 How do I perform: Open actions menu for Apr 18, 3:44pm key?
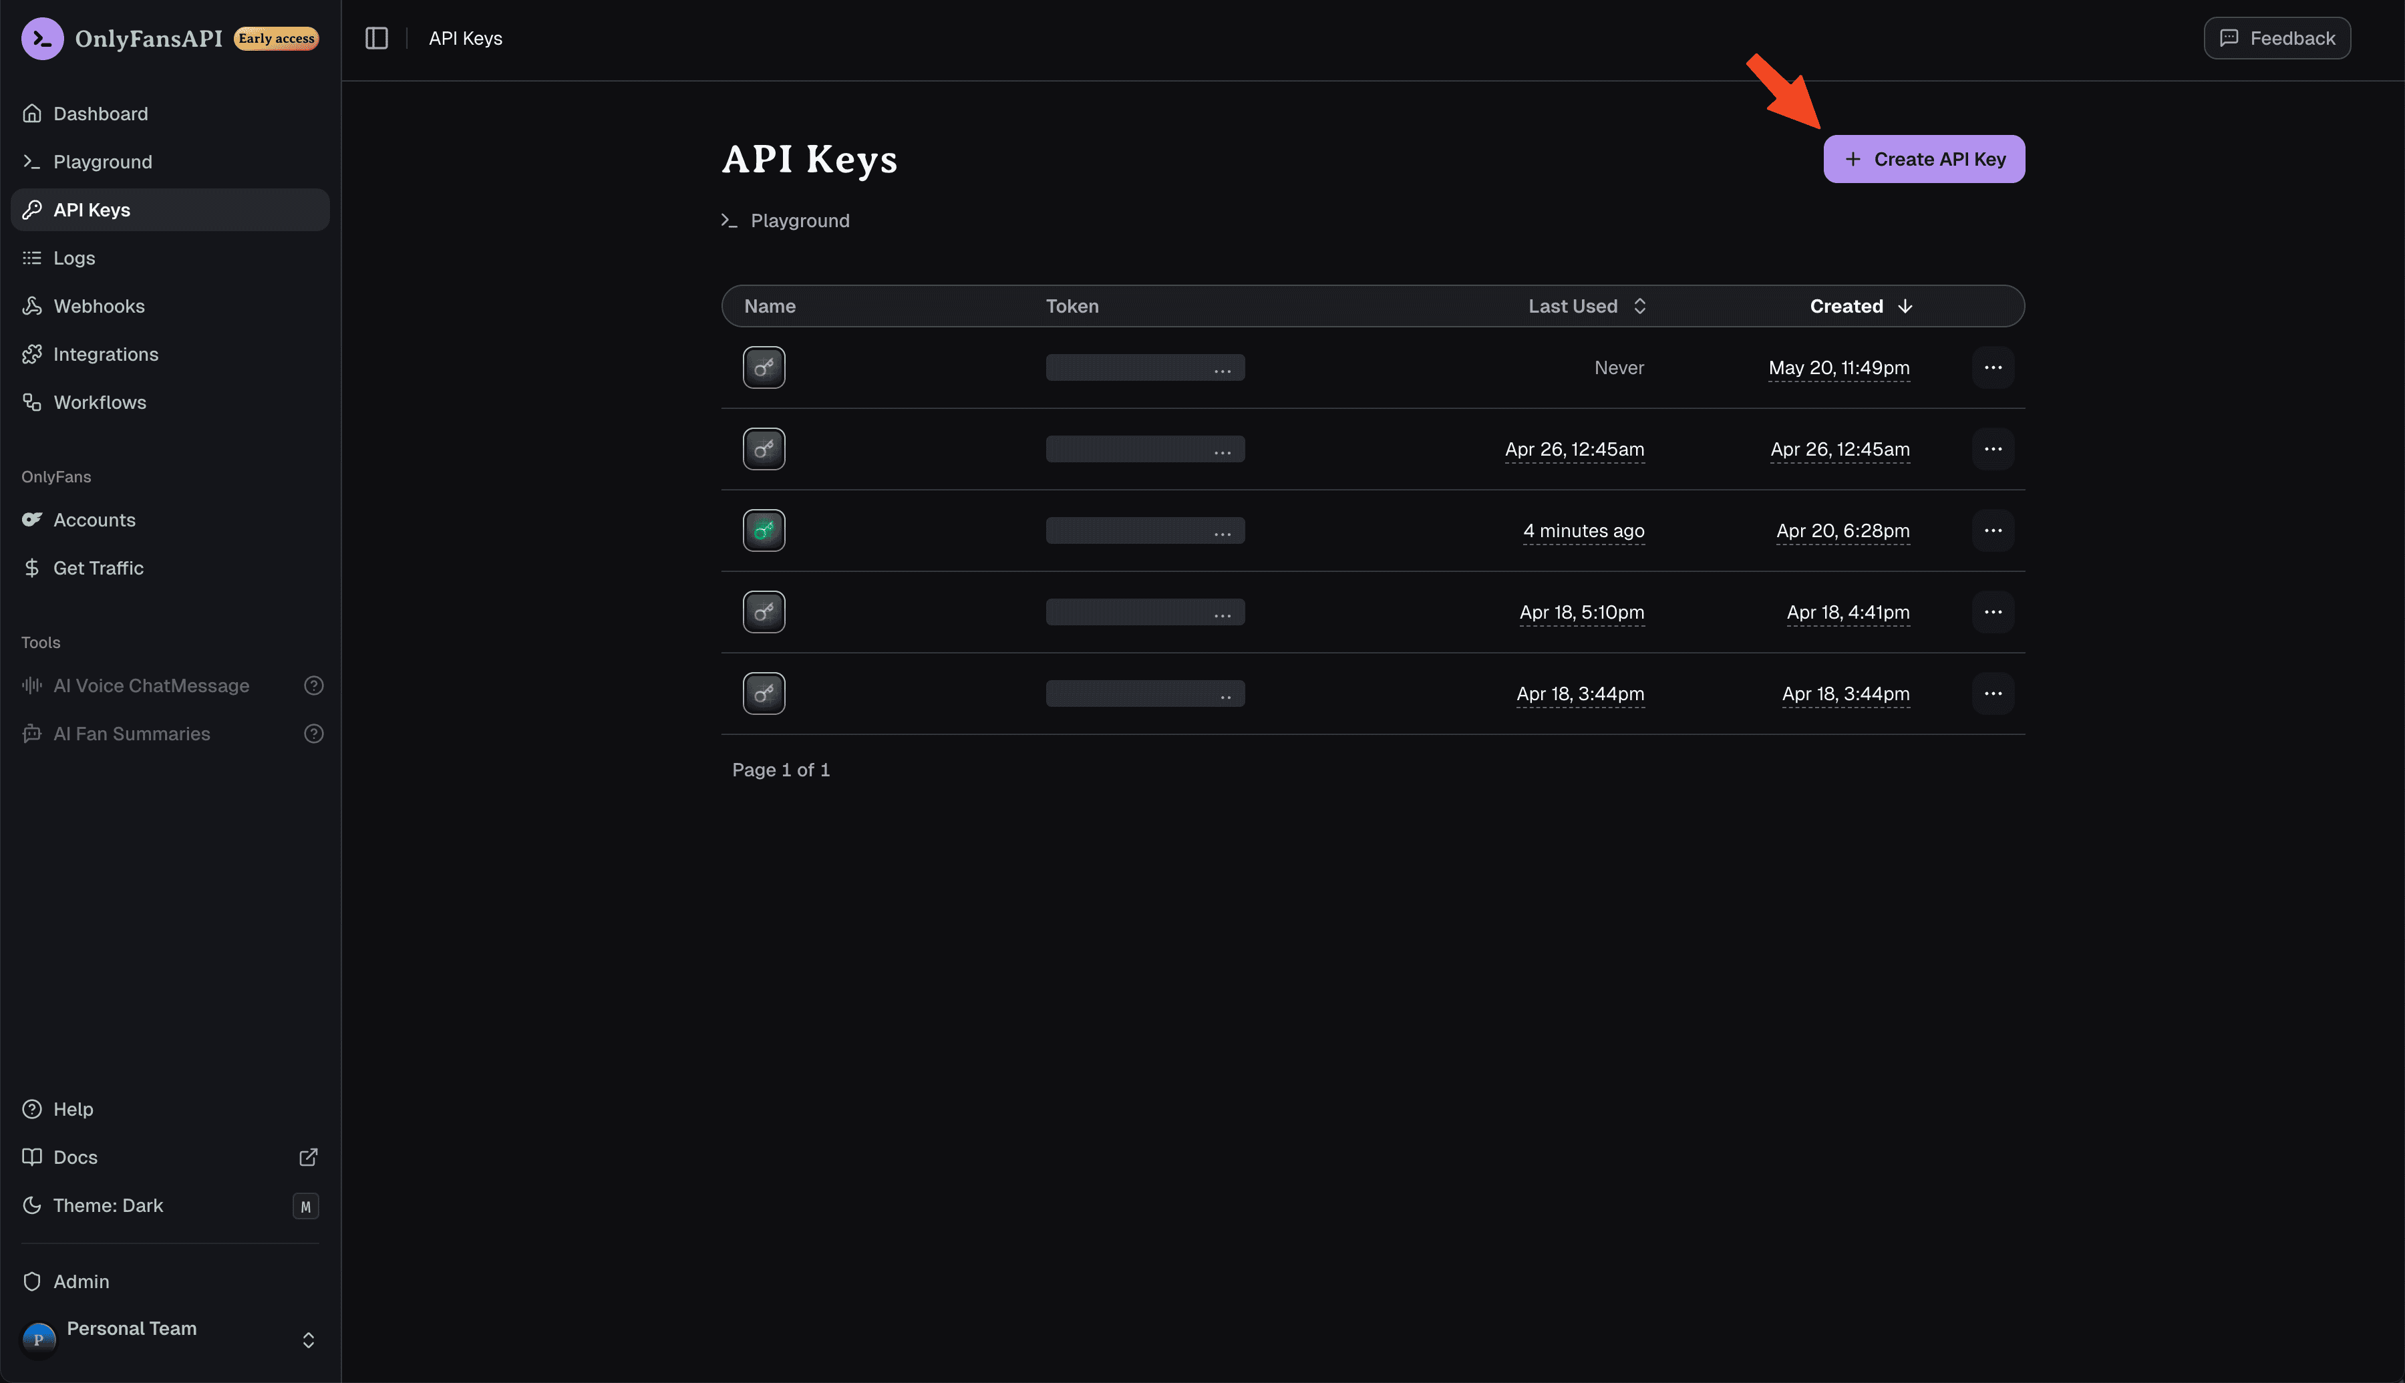[x=1992, y=694]
